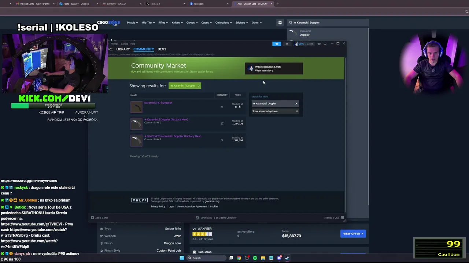Image resolution: width=469 pixels, height=263 pixels.
Task: Open Chrome from the taskbar
Action: click(239, 258)
